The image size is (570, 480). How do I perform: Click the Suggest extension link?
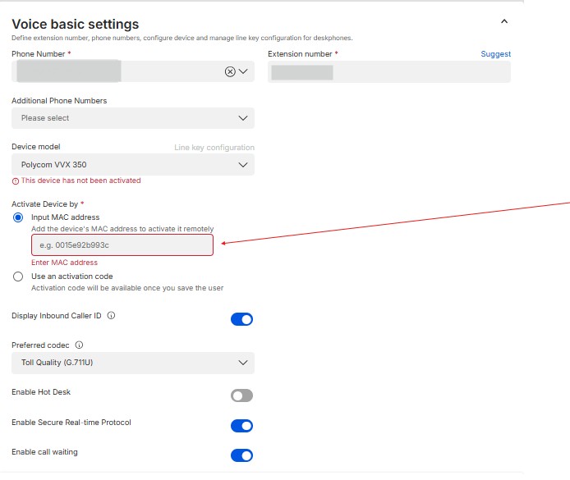pos(495,54)
